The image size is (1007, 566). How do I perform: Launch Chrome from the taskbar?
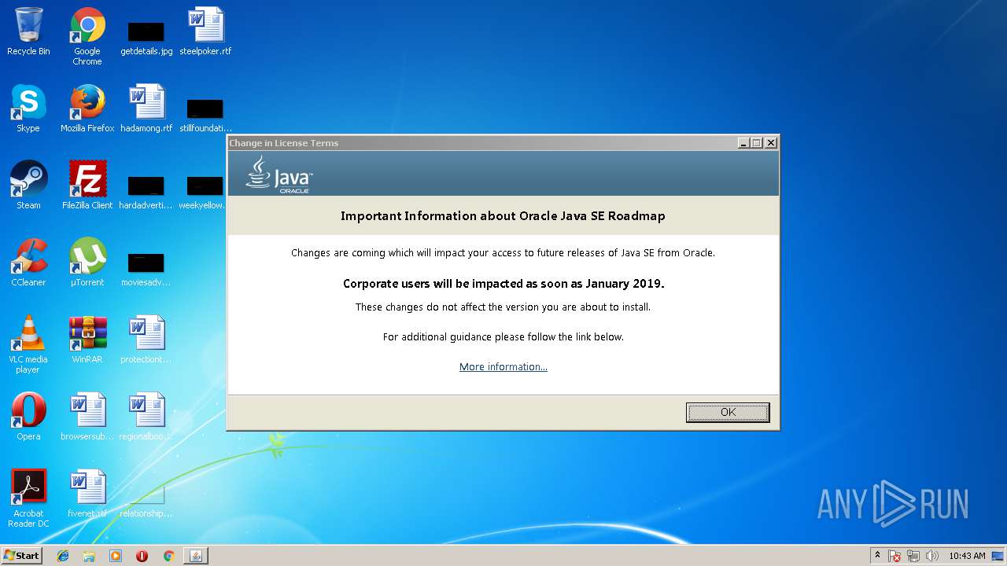168,556
